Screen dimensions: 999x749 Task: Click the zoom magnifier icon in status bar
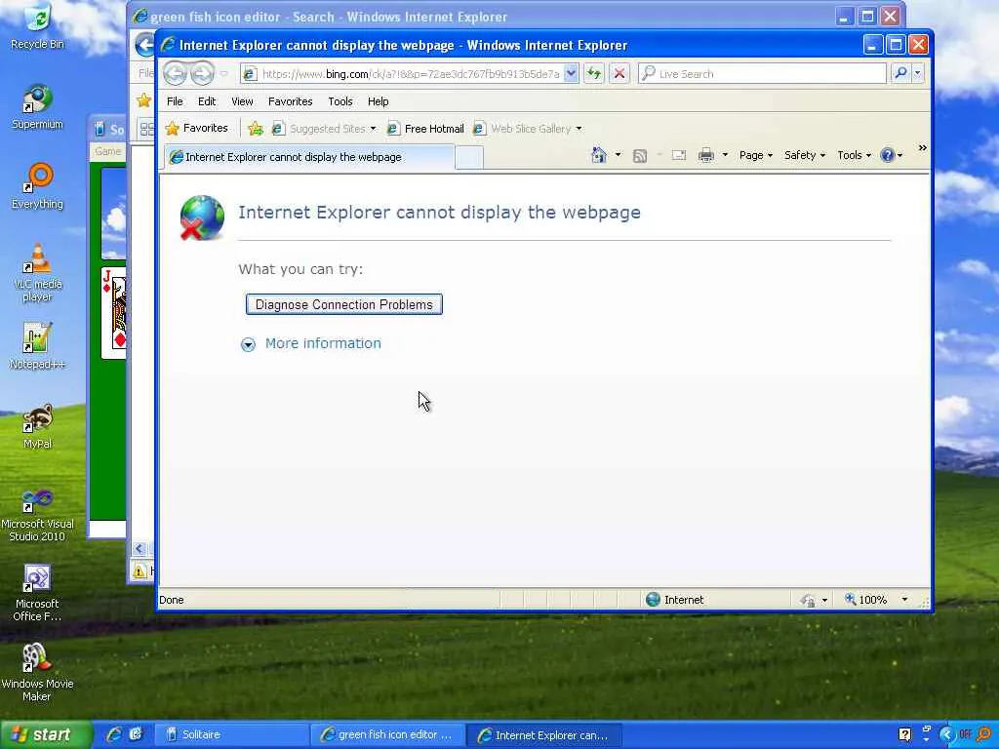coord(850,600)
